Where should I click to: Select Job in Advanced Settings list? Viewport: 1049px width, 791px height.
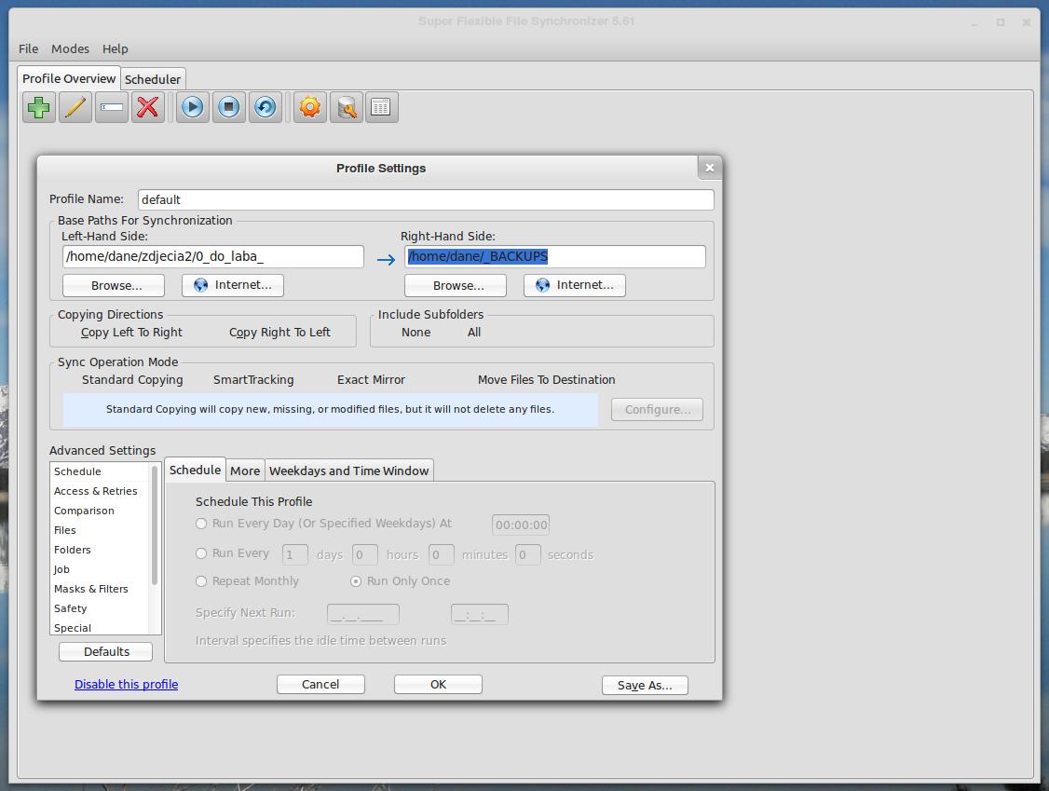(x=100, y=569)
